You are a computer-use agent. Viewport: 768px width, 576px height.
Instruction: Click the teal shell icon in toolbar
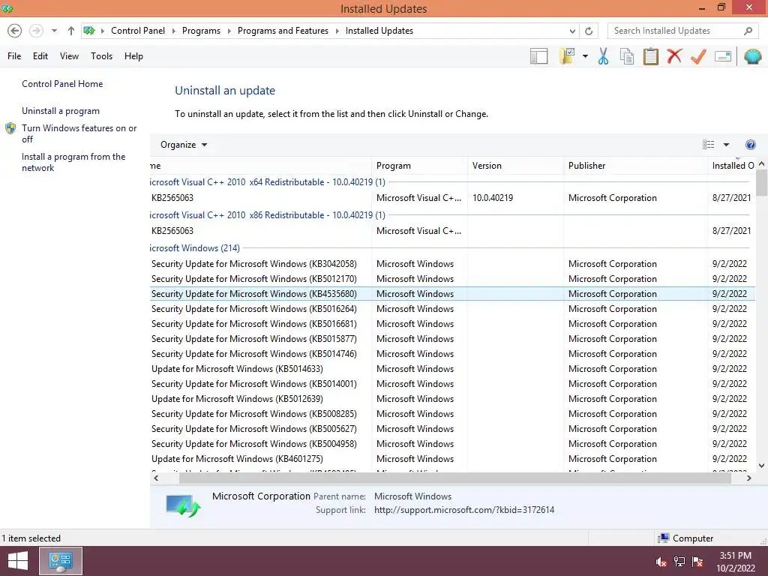point(753,56)
